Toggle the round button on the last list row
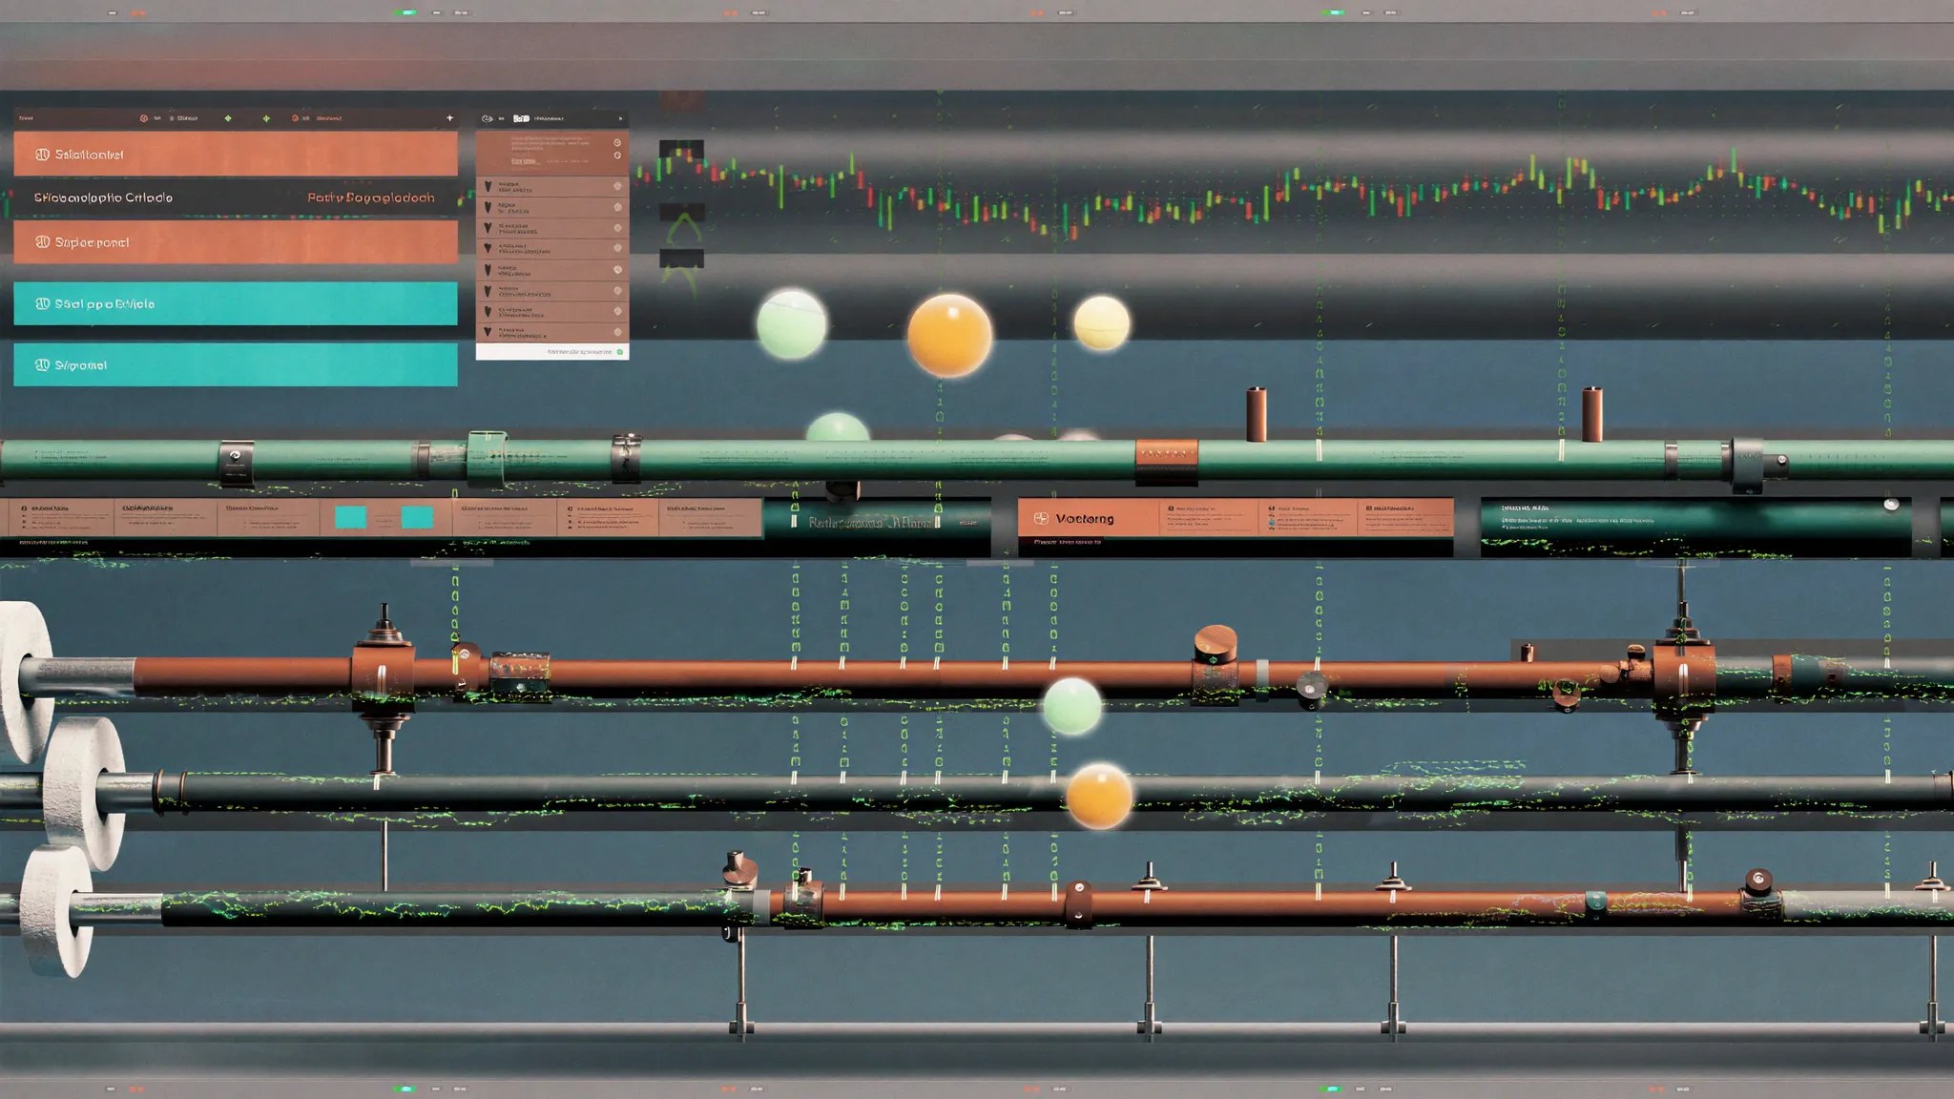The width and height of the screenshot is (1954, 1099). coord(617,332)
